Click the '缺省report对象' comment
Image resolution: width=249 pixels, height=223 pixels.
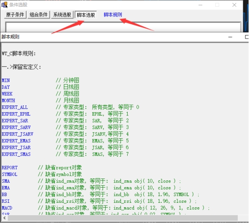click(63, 168)
